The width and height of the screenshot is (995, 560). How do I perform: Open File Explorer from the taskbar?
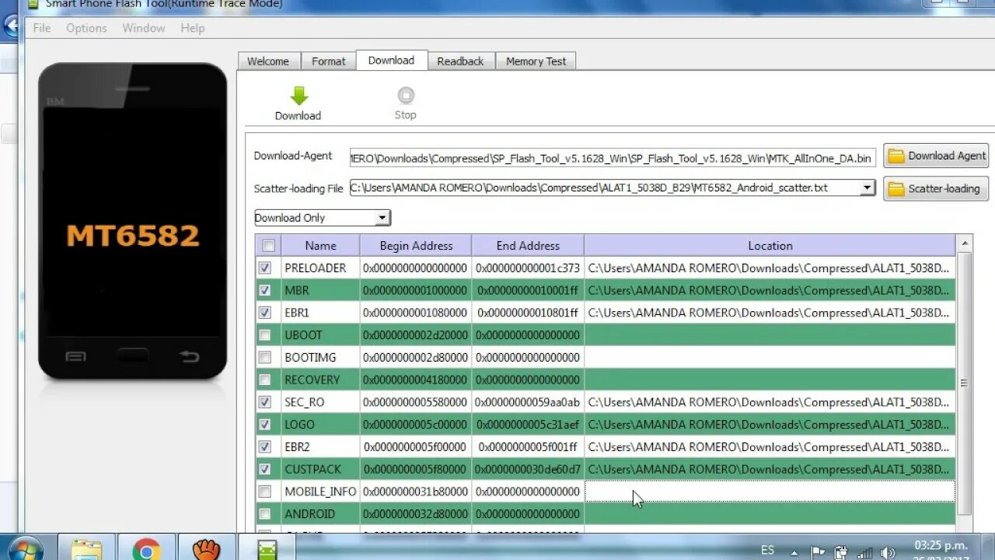(86, 550)
